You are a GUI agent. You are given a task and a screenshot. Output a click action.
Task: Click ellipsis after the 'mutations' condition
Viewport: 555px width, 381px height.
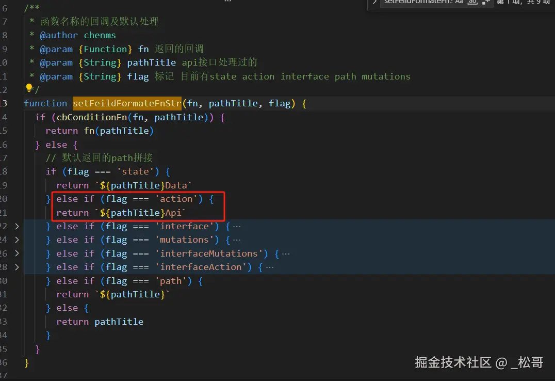pos(237,240)
